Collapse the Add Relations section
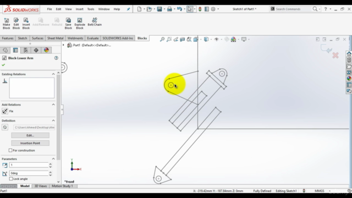Viewport: 352px width, 198px height. tap(53, 105)
